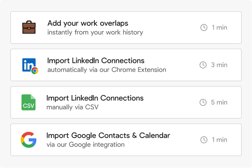Click 'automatically via our Chrome Extension' subtitle

click(x=107, y=70)
